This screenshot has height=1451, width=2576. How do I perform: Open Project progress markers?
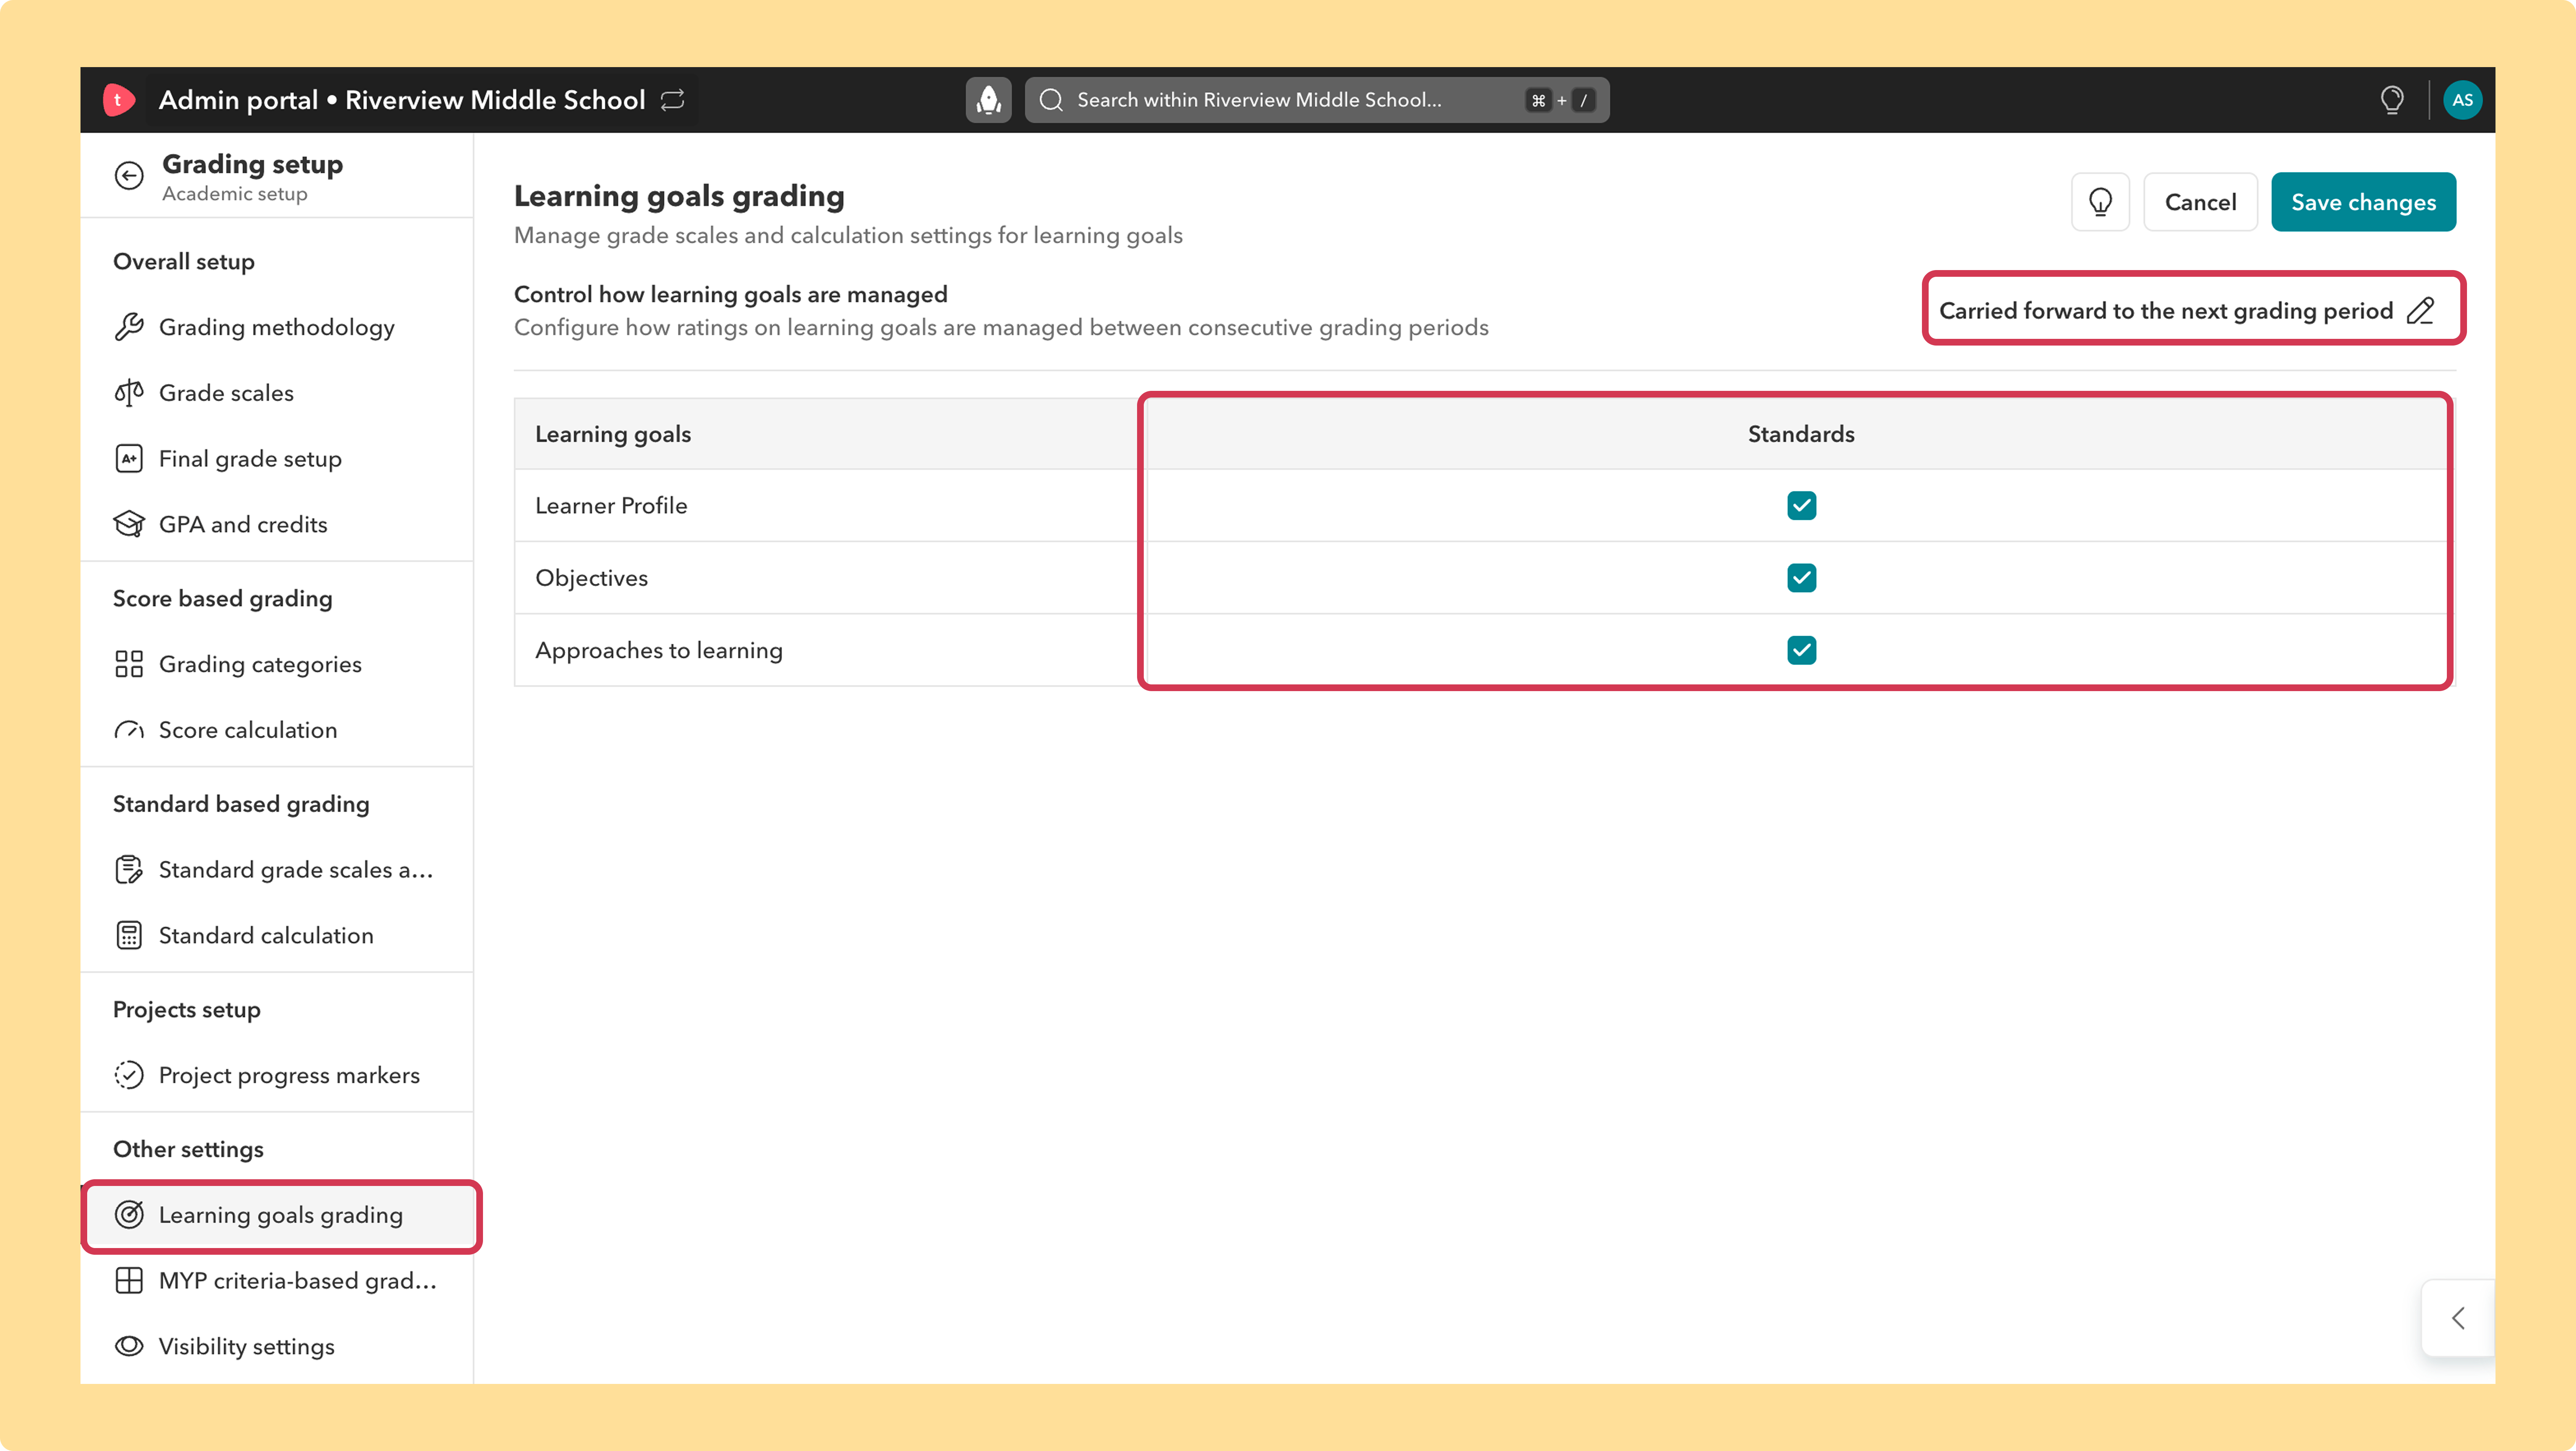[x=277, y=1075]
